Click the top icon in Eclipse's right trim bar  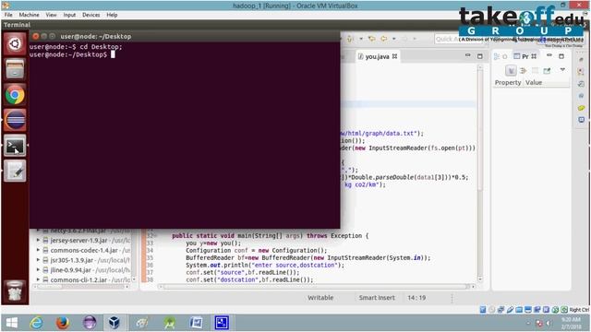(581, 60)
